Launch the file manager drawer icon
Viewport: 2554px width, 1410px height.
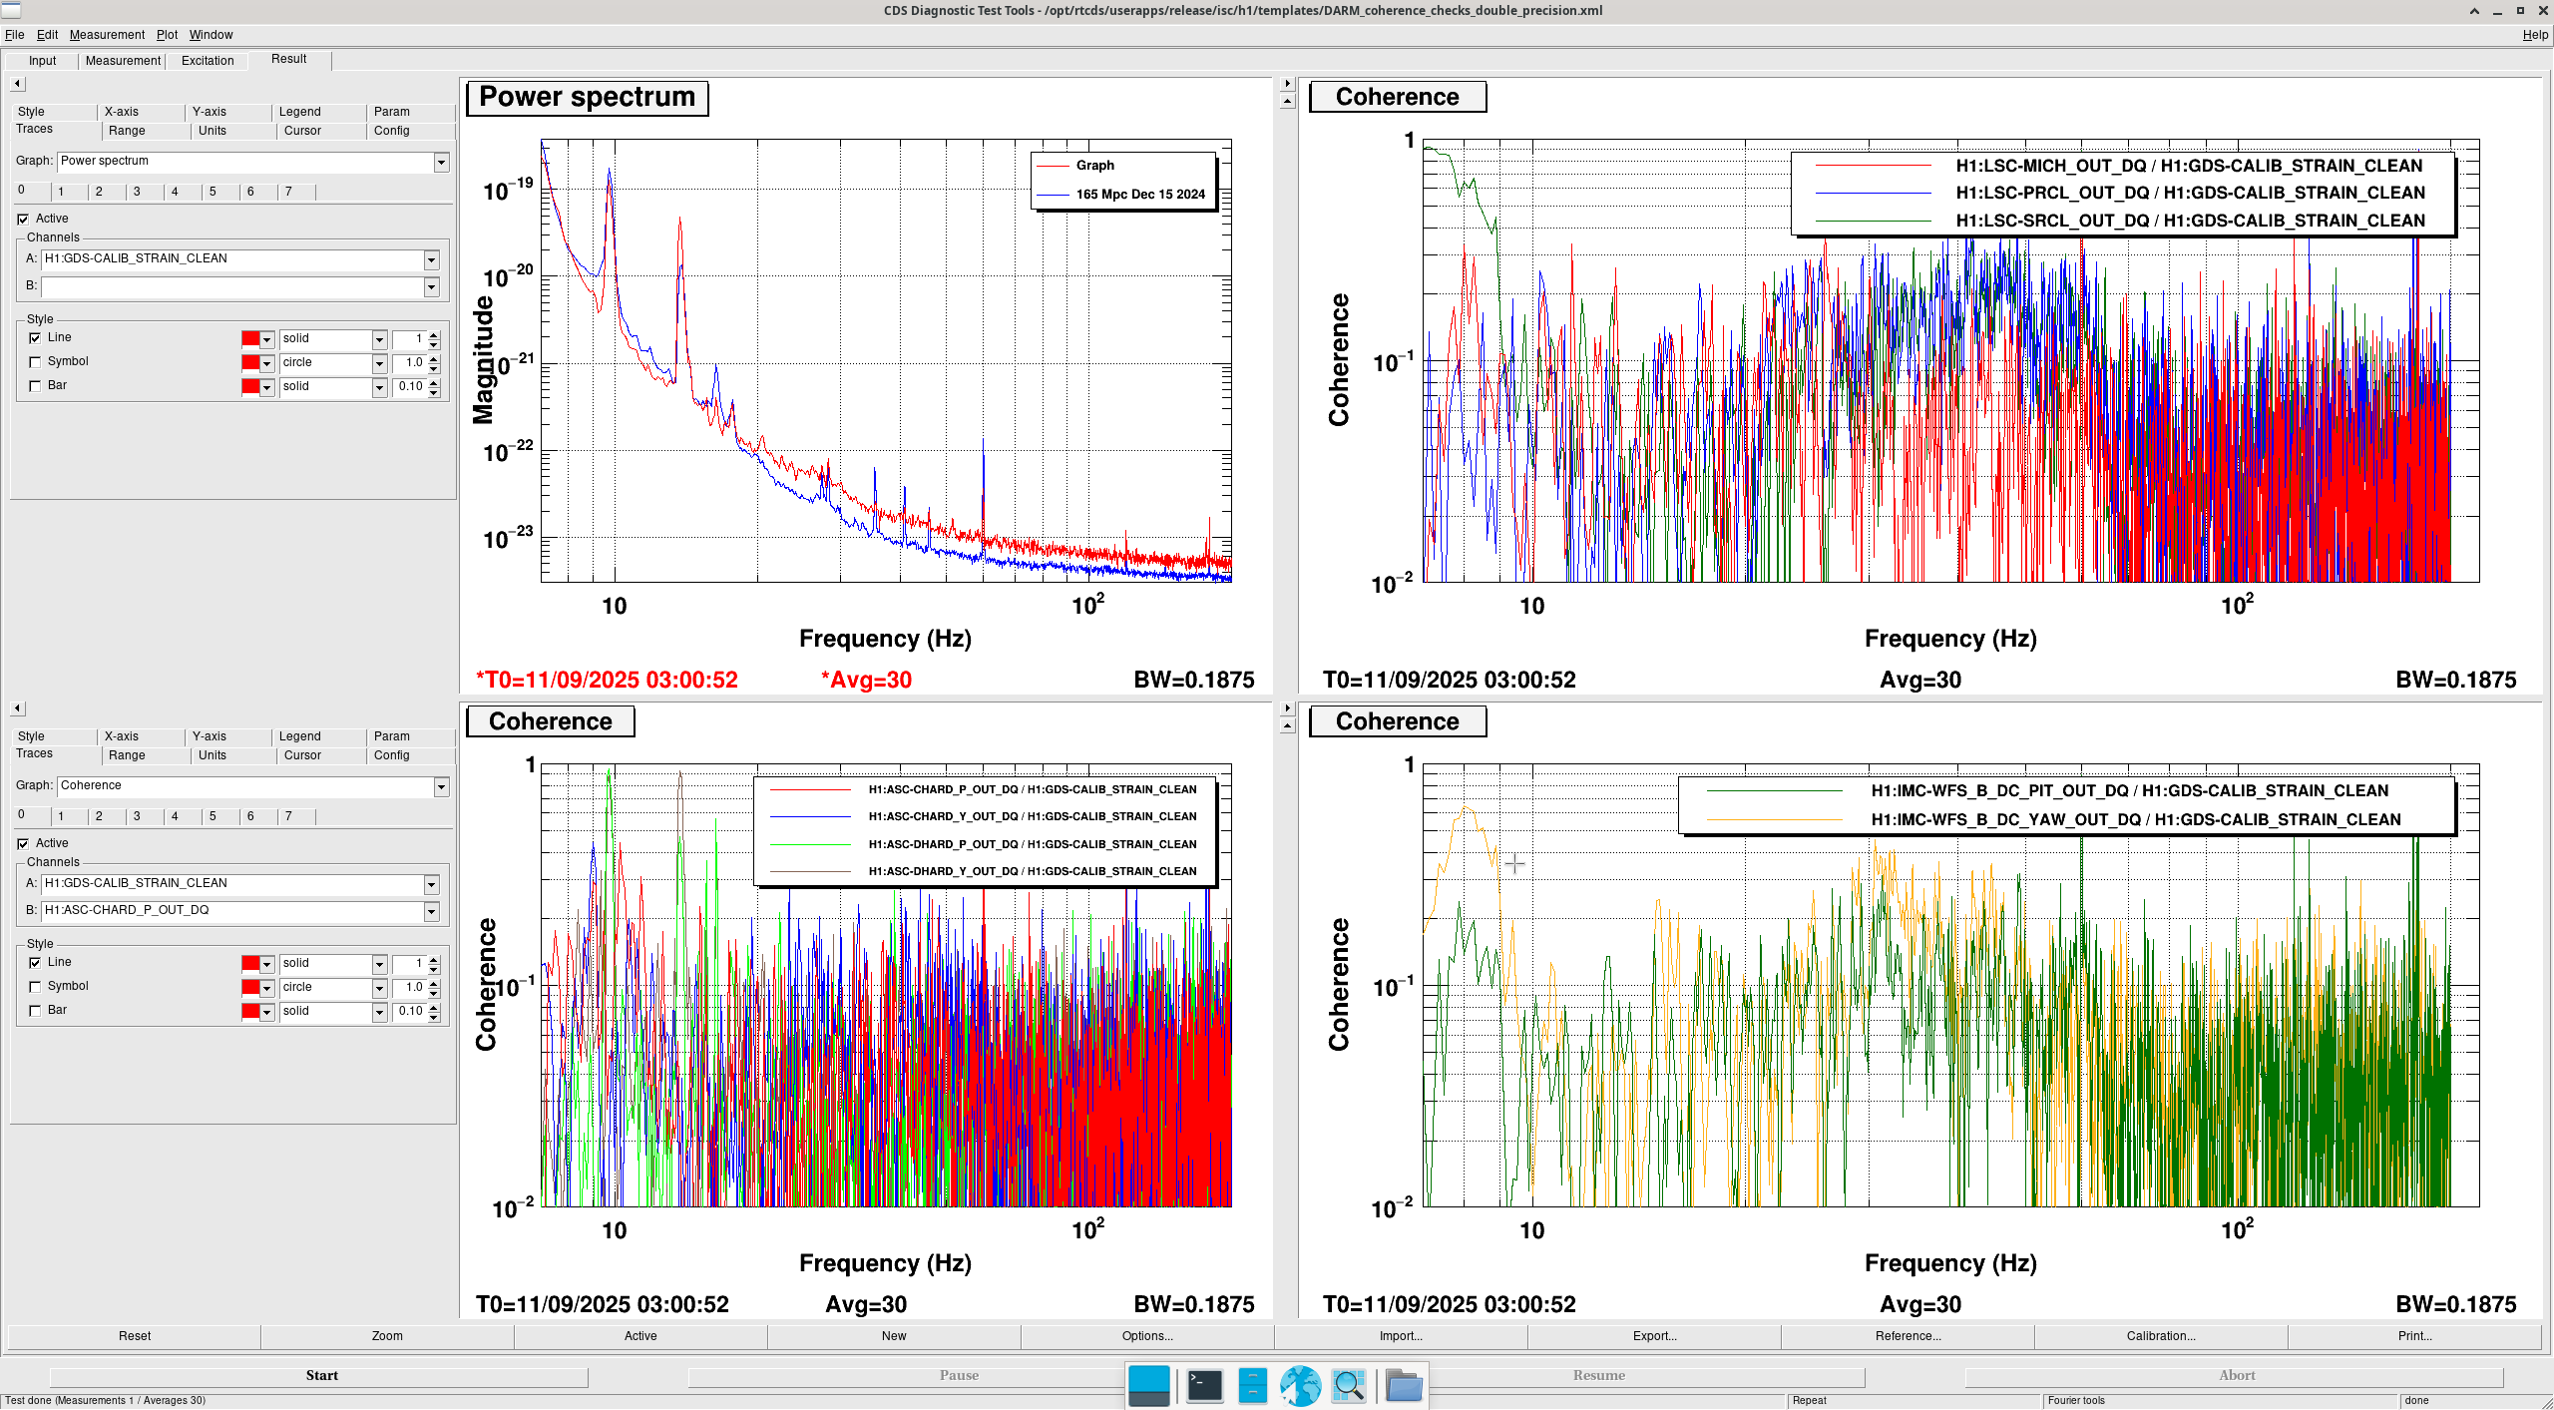tap(1252, 1385)
